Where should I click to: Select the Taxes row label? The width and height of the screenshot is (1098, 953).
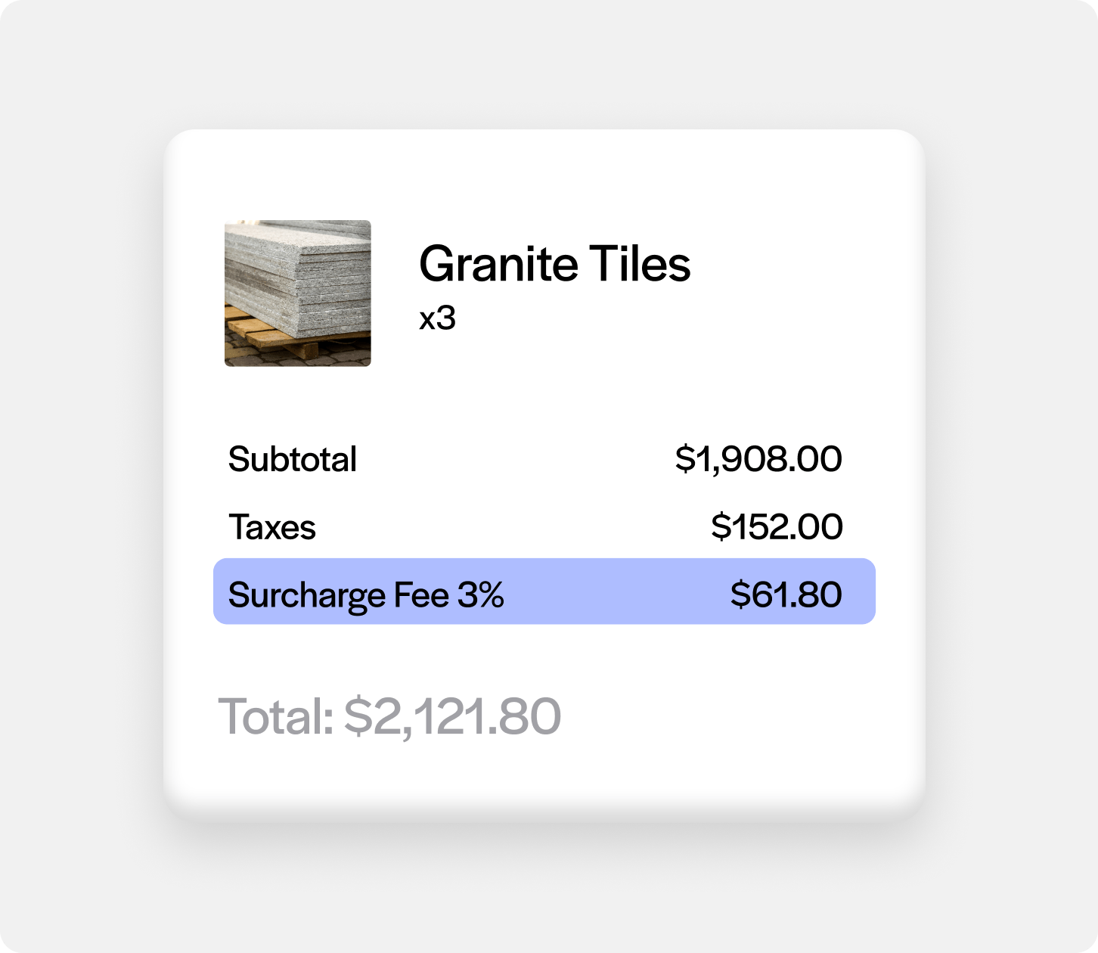(x=272, y=527)
